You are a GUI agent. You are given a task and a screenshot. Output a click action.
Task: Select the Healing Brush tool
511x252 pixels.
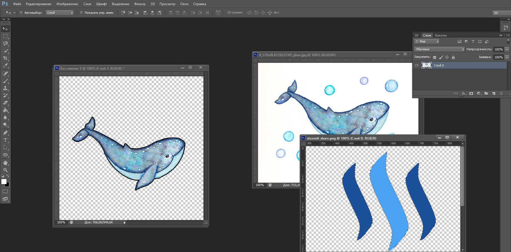point(5,74)
